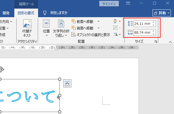The width and height of the screenshot is (174, 114).
Task: Click the shape height icon
Action: coord(130,23)
